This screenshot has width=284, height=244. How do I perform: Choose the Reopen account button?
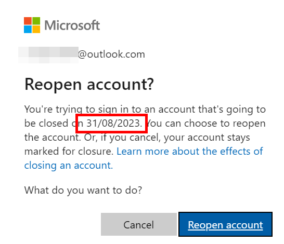226,224
